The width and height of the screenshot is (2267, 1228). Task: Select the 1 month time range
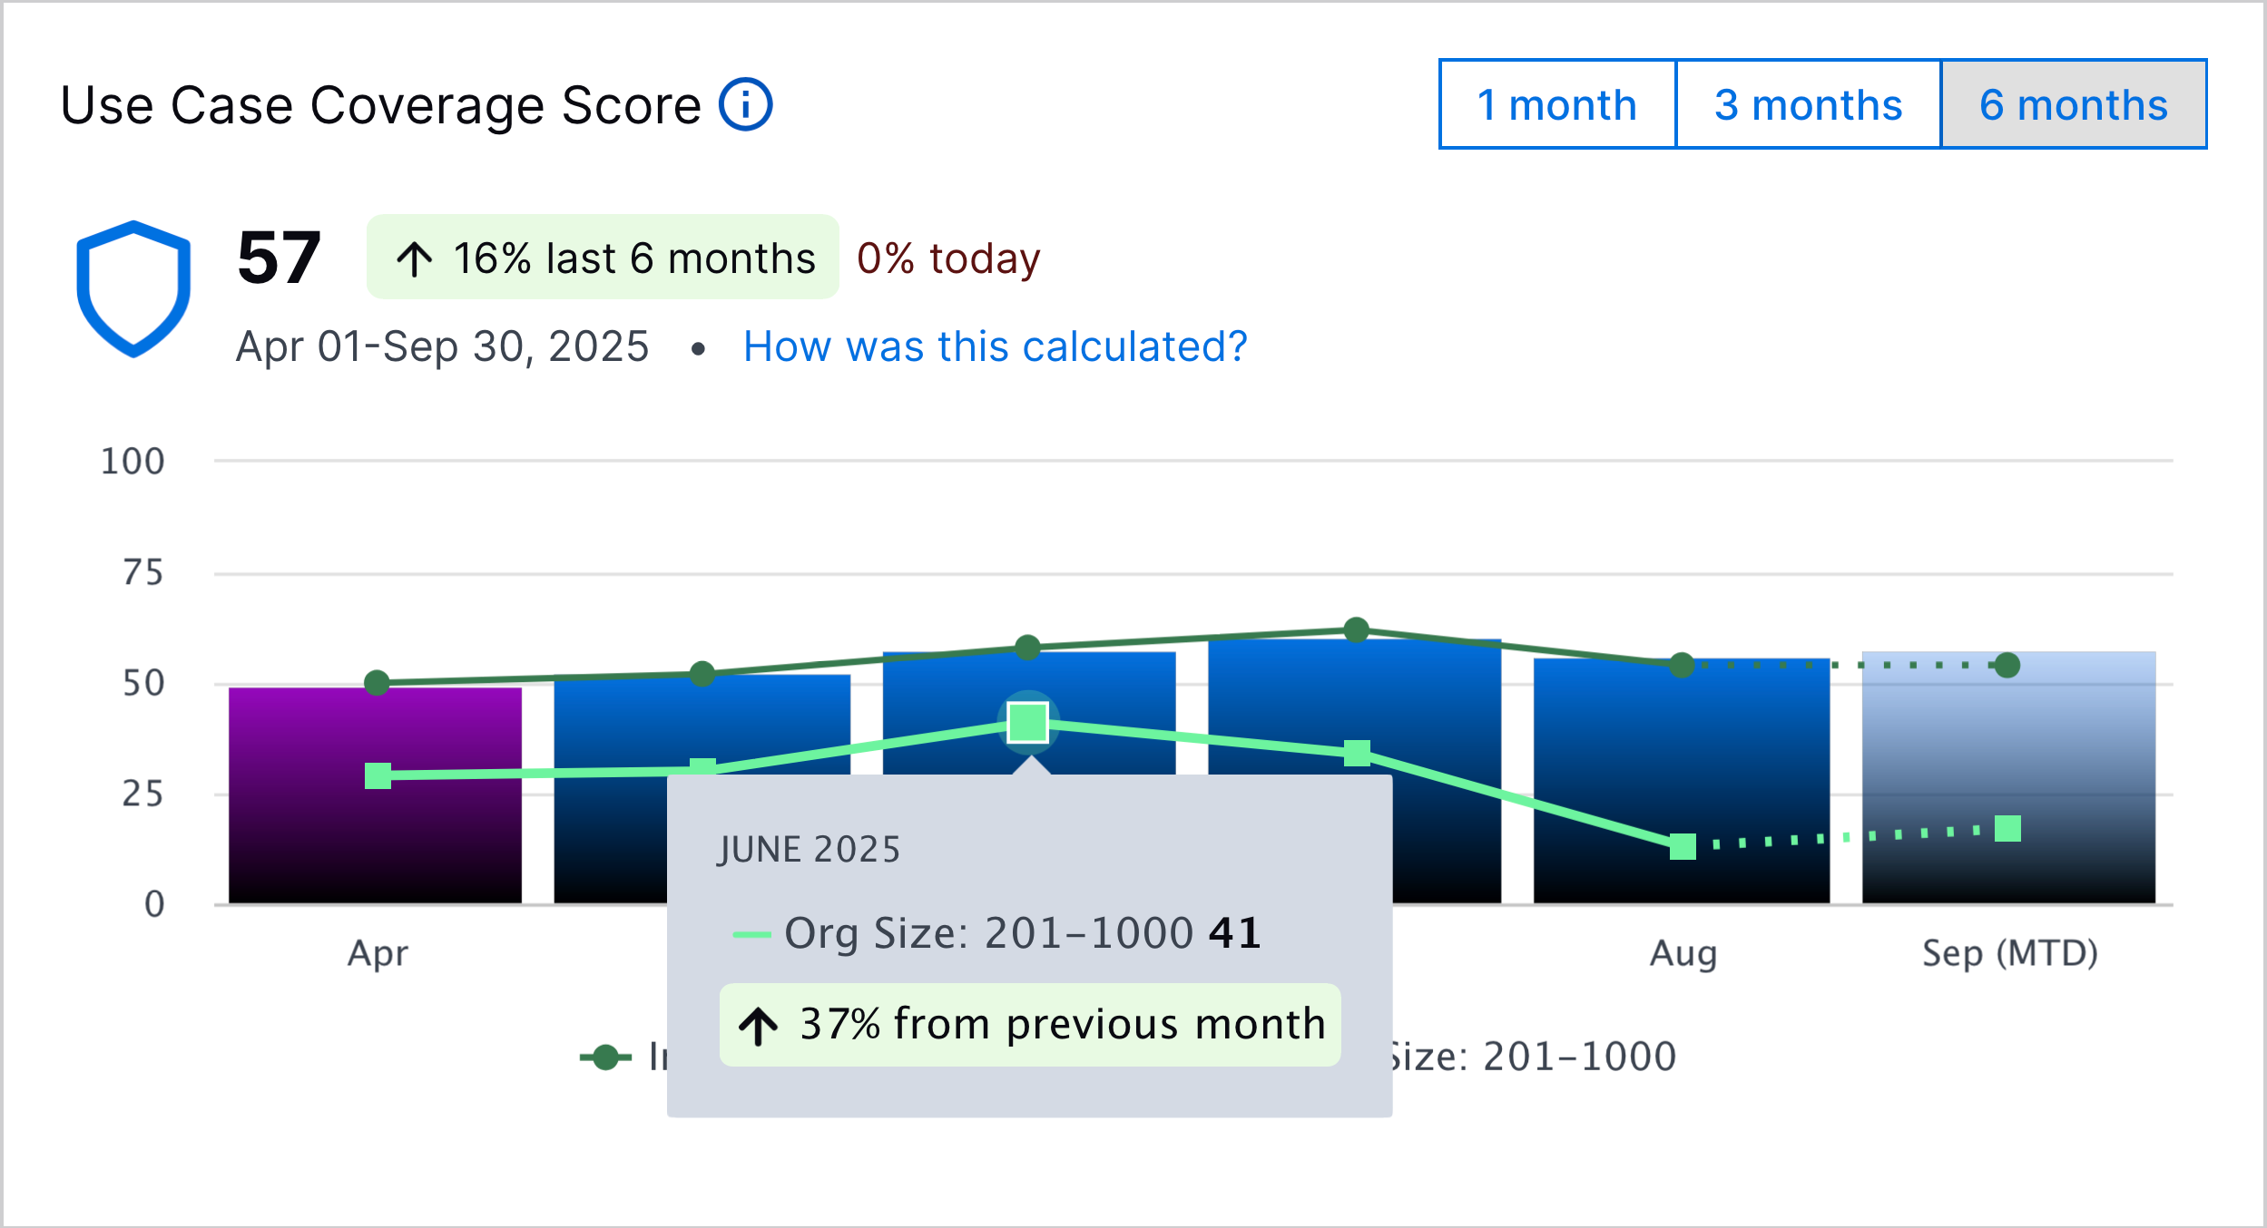tap(1557, 104)
